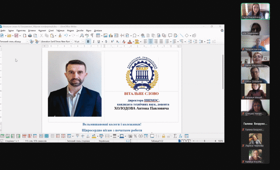Viewport: 280px width, 170px height.
Task: Click the Insert Comment icon
Action: pos(170,36)
